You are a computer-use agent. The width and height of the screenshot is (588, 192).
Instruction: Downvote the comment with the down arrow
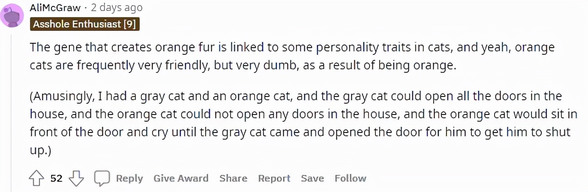click(x=76, y=178)
